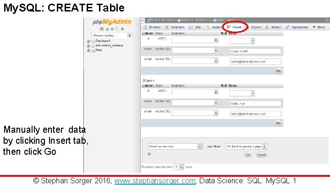Image resolution: width=330 pixels, height=186 pixels.
Task: Expand the New tree node
Action: 88,51
